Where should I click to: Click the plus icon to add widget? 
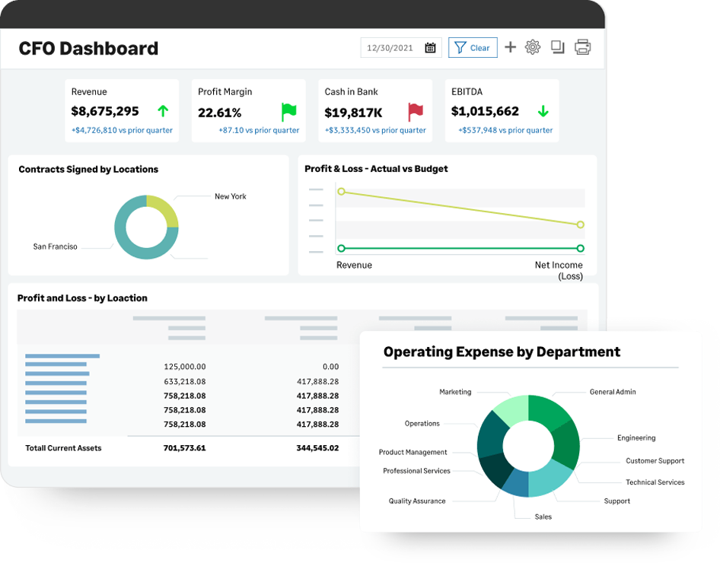click(510, 47)
